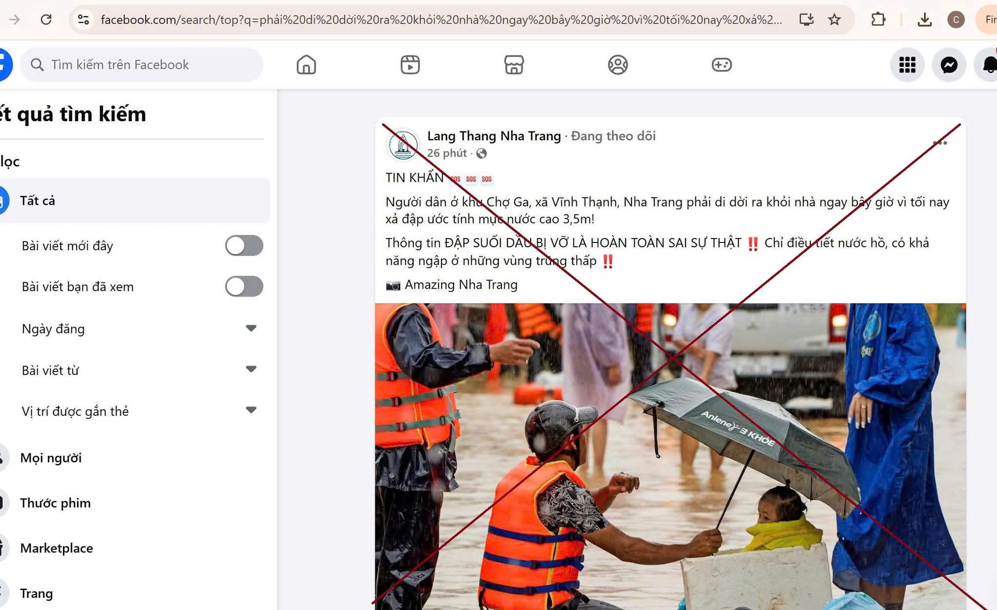The height and width of the screenshot is (610, 997).
Task: Open Messenger chat icon
Action: coord(949,65)
